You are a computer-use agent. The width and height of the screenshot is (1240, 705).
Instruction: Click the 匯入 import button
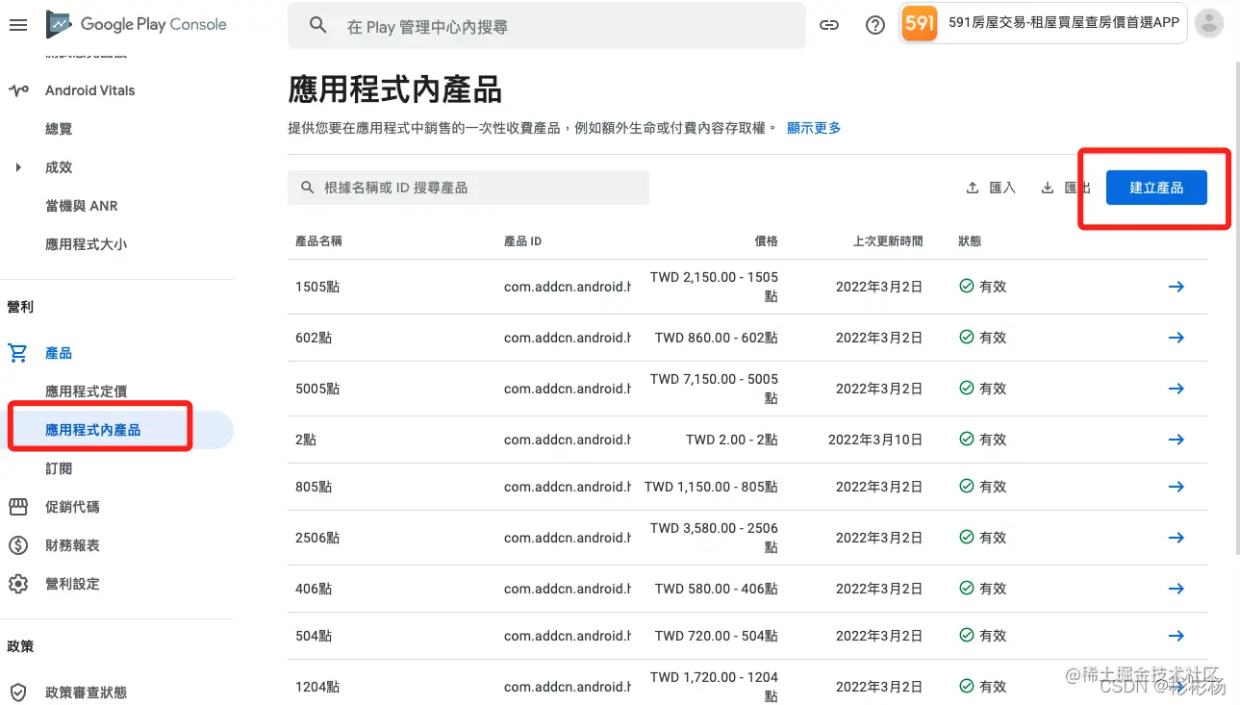(991, 188)
